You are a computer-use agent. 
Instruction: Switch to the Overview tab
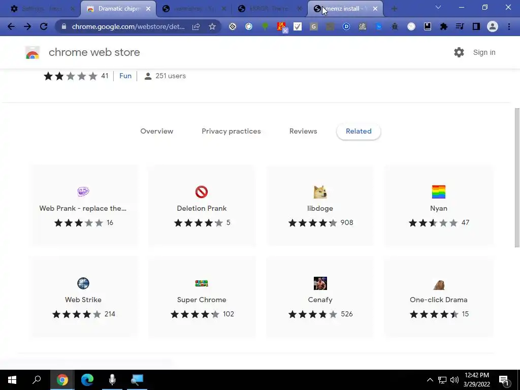157,132
